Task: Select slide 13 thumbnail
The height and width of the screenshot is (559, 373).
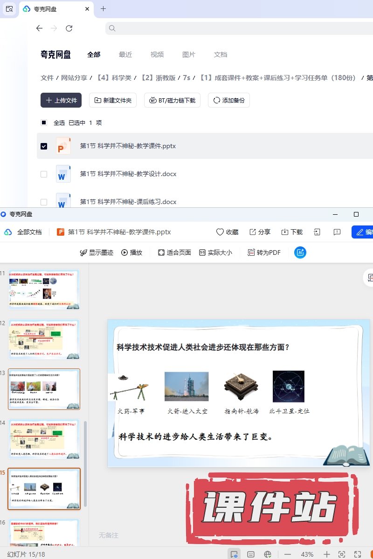Action: coord(44,389)
